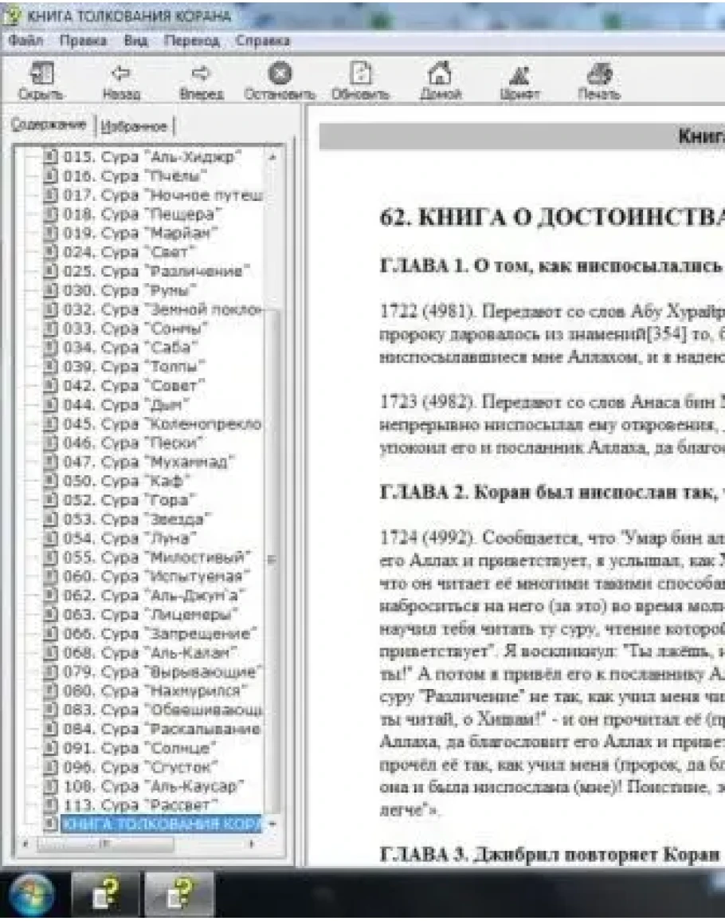The height and width of the screenshot is (921, 725).
Task: Switch to the Избранное tab
Action: [x=138, y=126]
